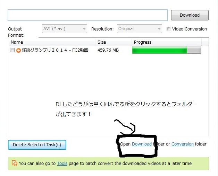Screen dimensions: 218x176
Task: Click the Progress column header
Action: click(x=166, y=42)
